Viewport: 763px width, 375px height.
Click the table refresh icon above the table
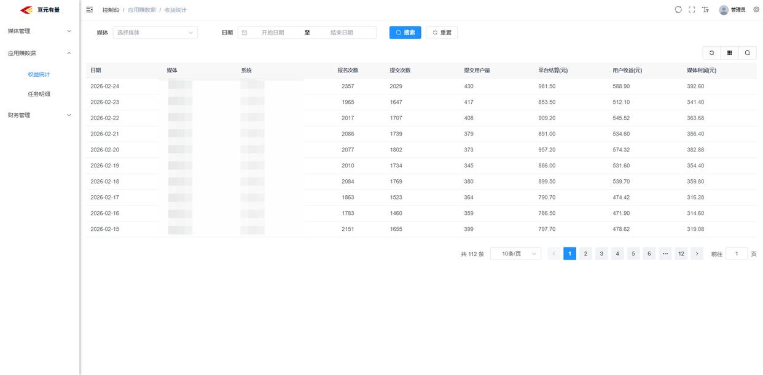tap(711, 53)
